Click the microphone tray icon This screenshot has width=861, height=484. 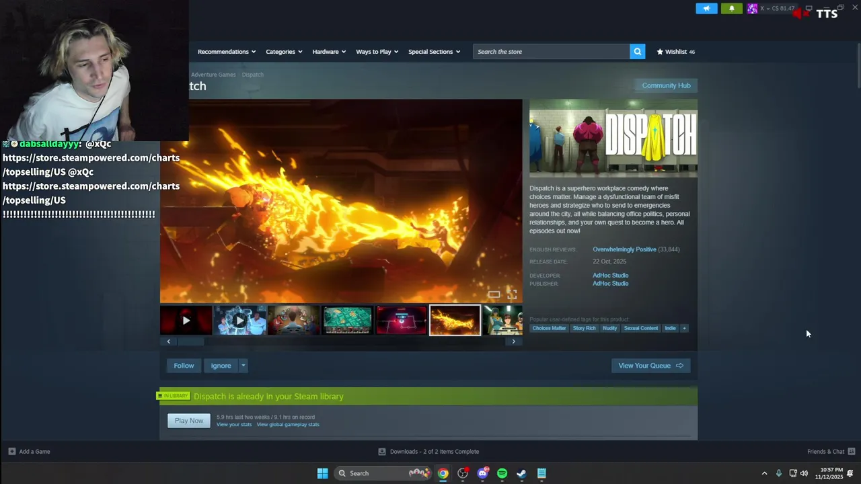pyautogui.click(x=779, y=473)
